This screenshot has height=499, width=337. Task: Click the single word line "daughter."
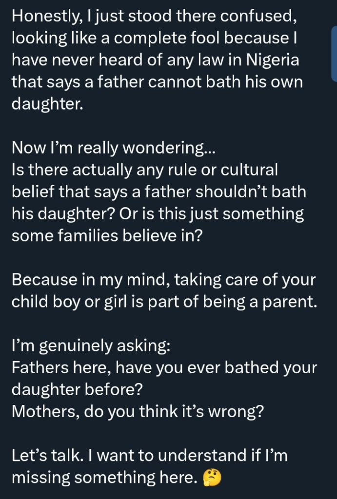(47, 104)
